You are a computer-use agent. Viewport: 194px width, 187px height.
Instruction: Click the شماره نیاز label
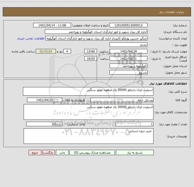[180, 26]
